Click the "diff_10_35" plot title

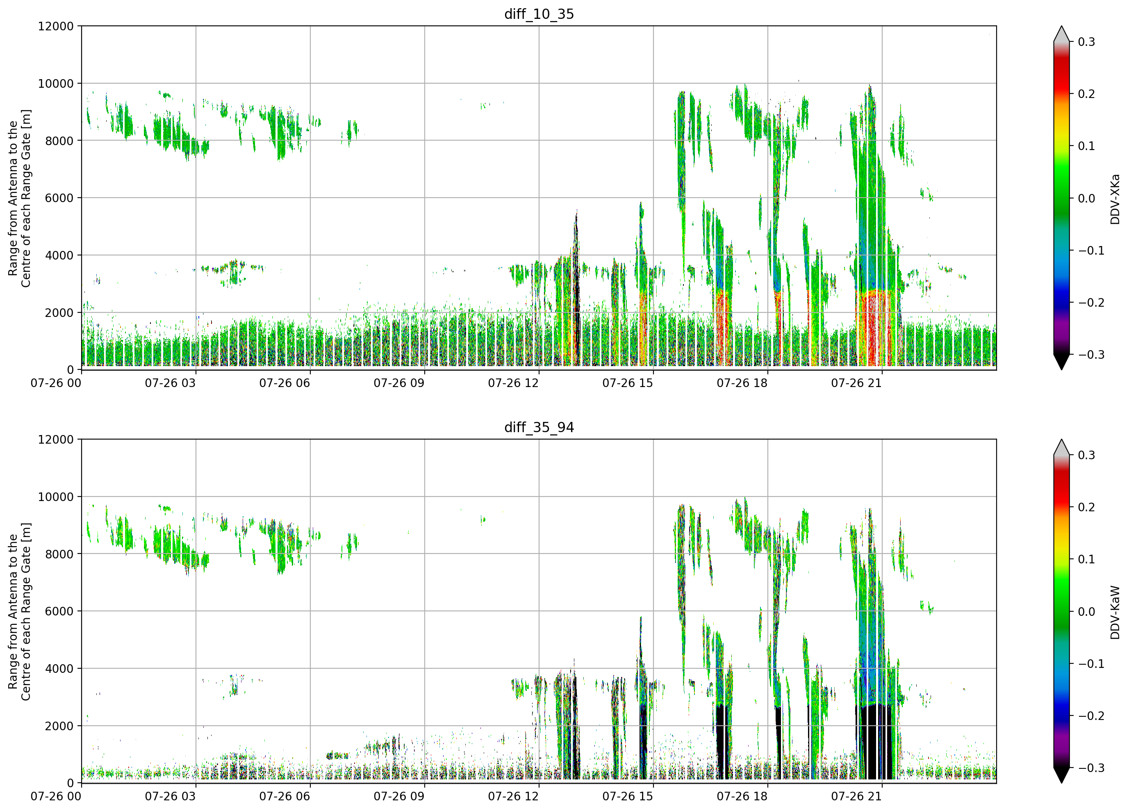539,14
